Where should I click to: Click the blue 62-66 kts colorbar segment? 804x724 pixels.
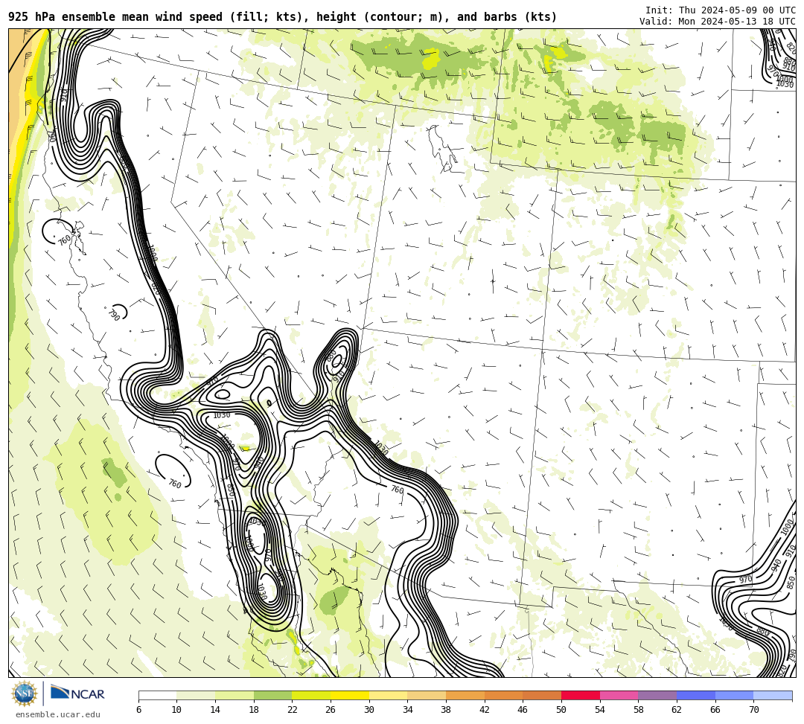click(696, 695)
